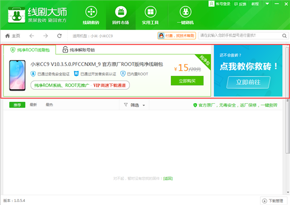Click 小米CC9 V10.3.5.0 firmware title
Screen dimensions: 290x205
click(96, 64)
